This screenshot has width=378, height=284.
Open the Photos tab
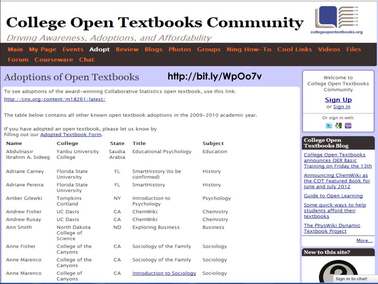[x=180, y=50]
